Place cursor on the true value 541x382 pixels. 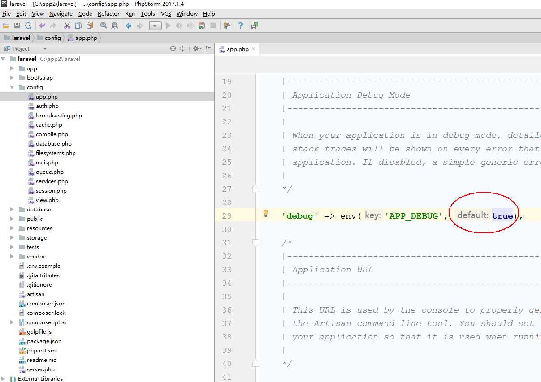pos(502,216)
